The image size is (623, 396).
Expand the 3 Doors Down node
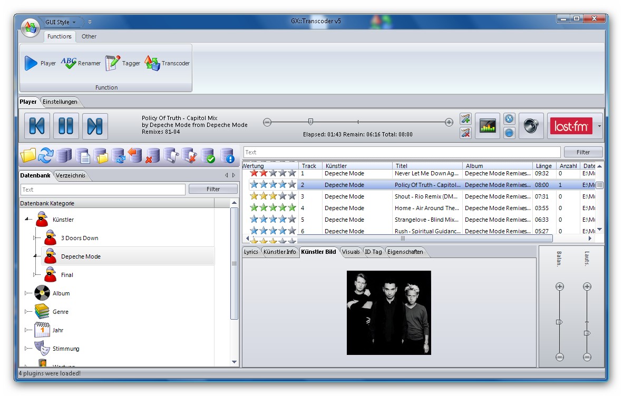click(35, 237)
